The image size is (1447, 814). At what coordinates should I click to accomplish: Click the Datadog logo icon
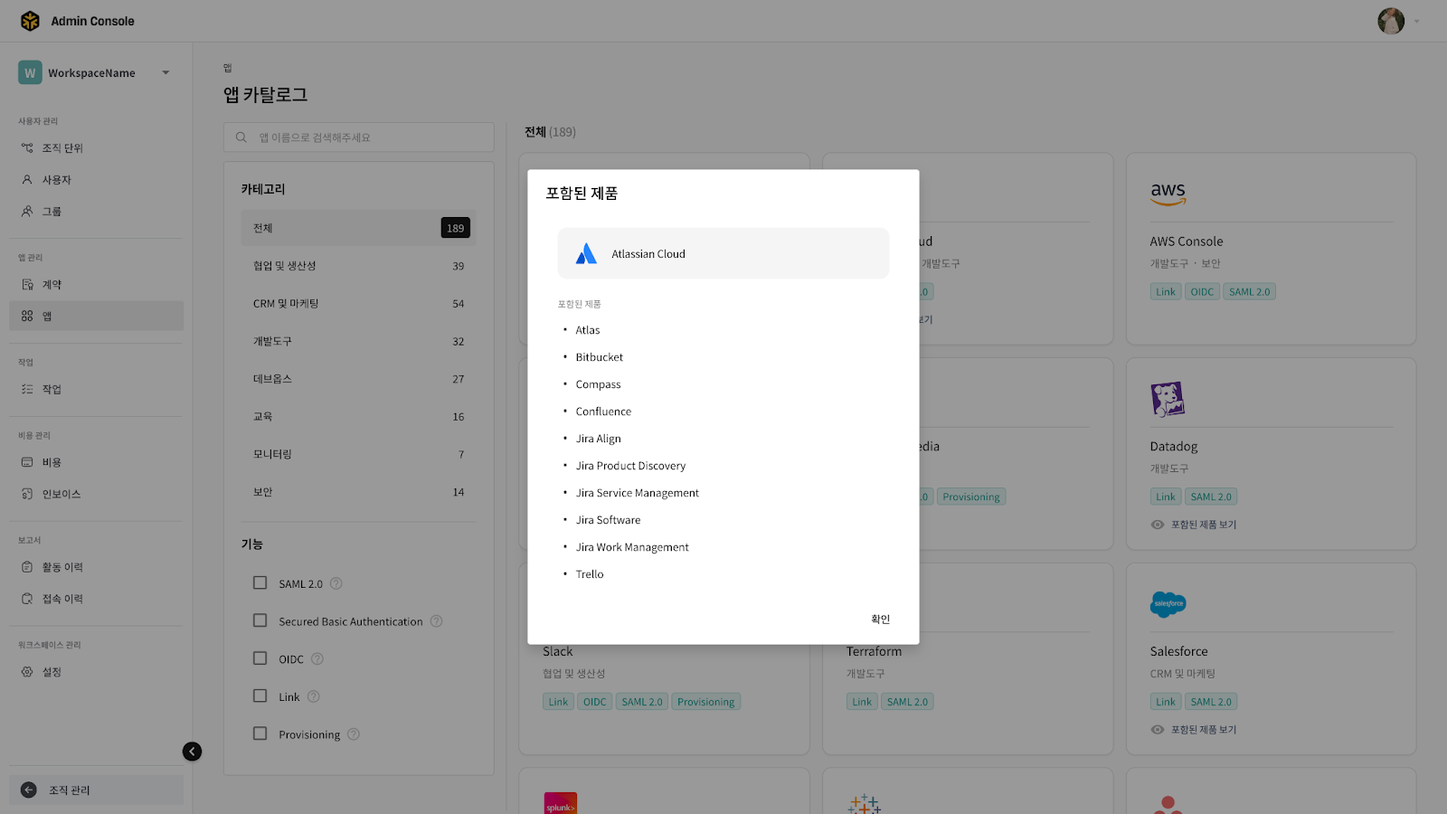[x=1168, y=399]
